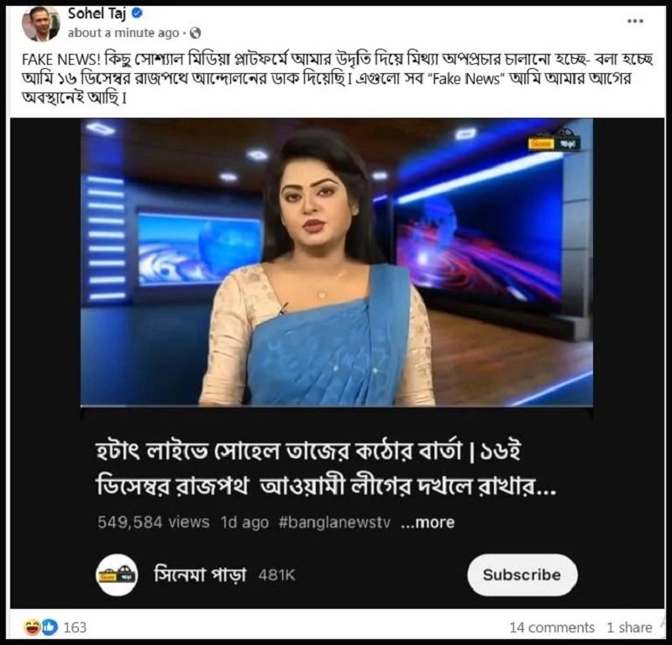View the 1 share details
672x645 pixels.
[629, 627]
